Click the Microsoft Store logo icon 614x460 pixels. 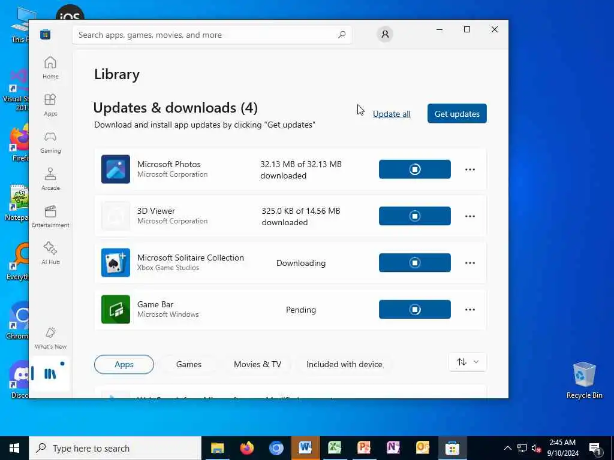tap(46, 35)
